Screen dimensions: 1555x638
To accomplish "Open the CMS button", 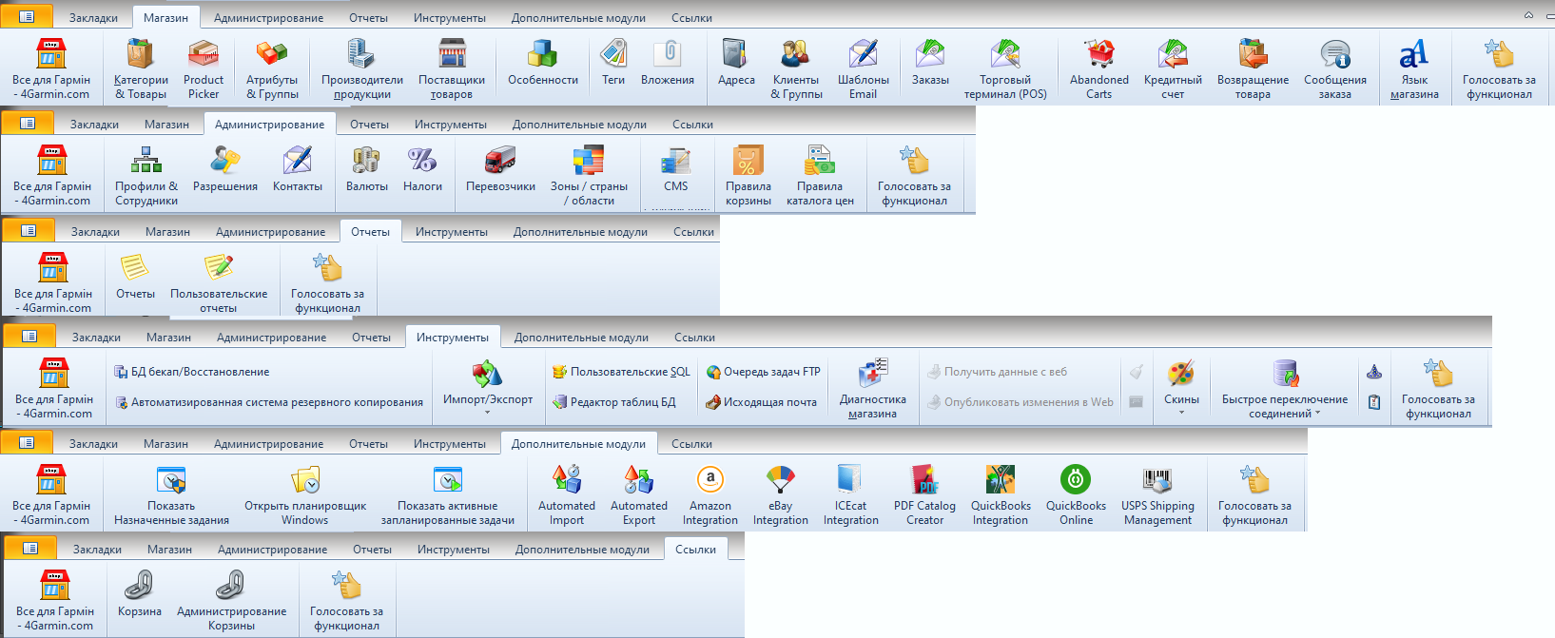I will tap(676, 169).
